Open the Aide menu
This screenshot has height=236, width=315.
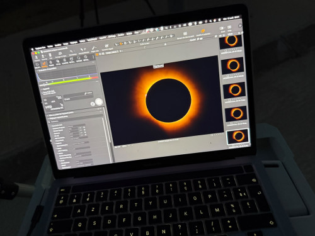(x=137, y=33)
